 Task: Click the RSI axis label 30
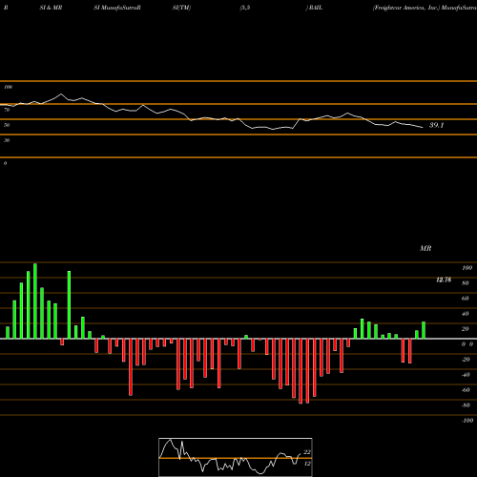pos(7,140)
